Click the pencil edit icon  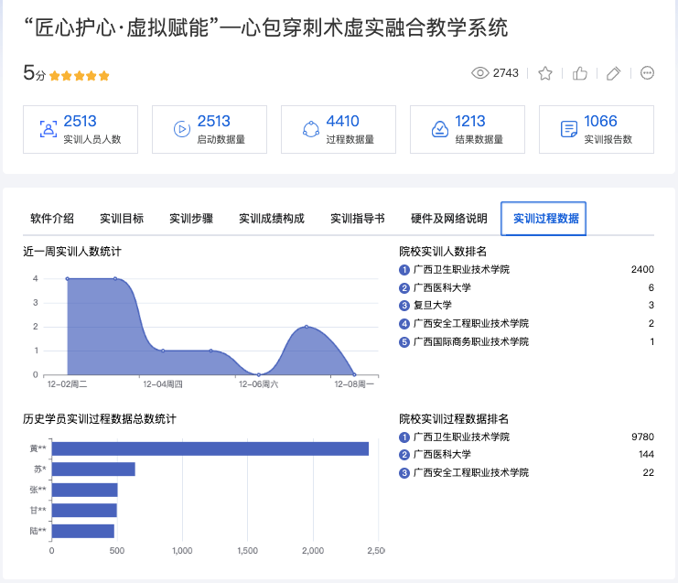pos(614,73)
